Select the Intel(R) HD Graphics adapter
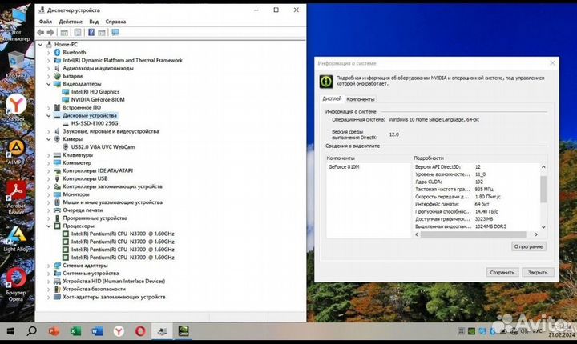 click(x=95, y=92)
